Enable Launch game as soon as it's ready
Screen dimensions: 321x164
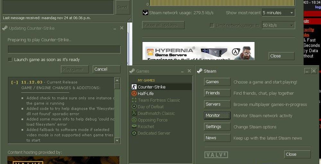coord(10,59)
